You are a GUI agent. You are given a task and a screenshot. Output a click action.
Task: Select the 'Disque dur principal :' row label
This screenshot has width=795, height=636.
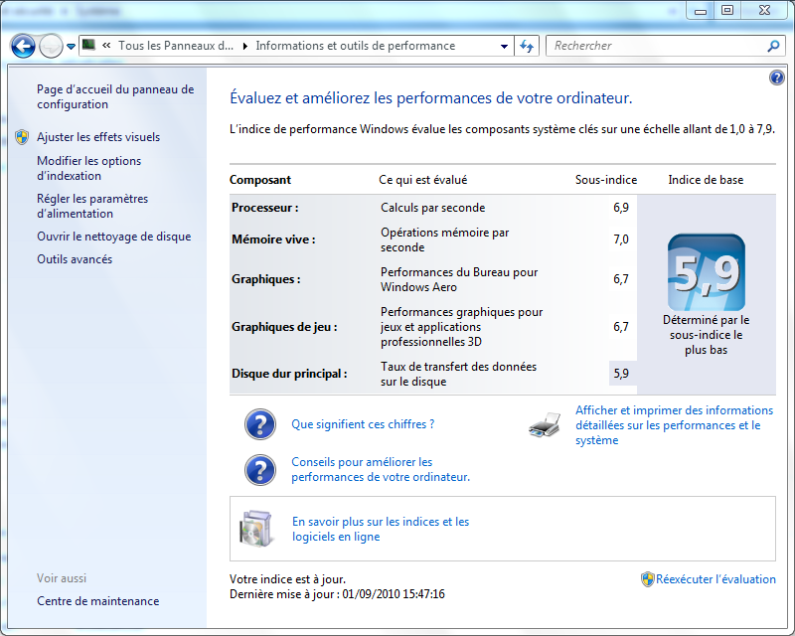[289, 374]
